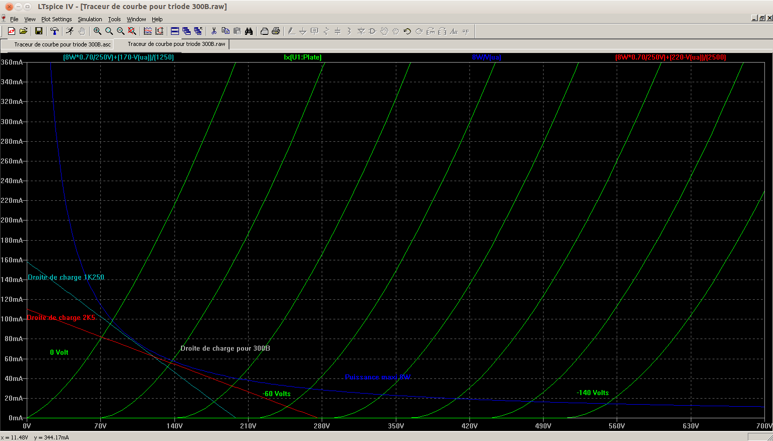Click the LTspice wine glass system-menu icon
The image size is (773, 441).
click(x=4, y=19)
